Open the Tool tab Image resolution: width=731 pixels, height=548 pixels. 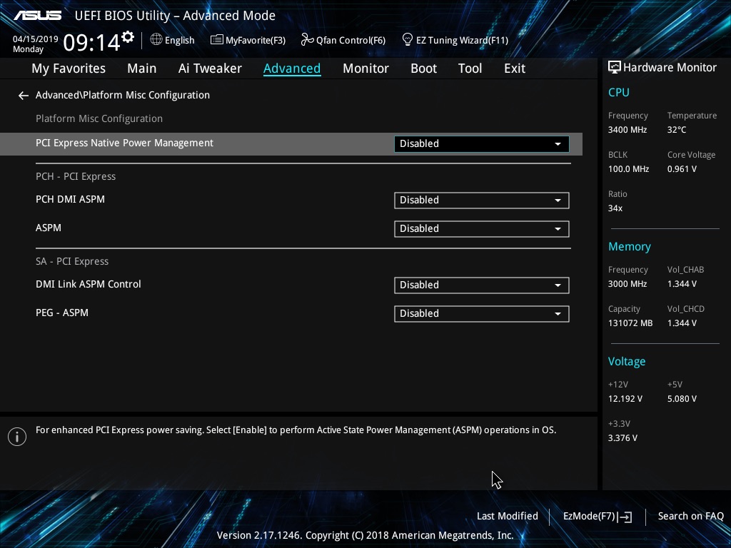470,68
